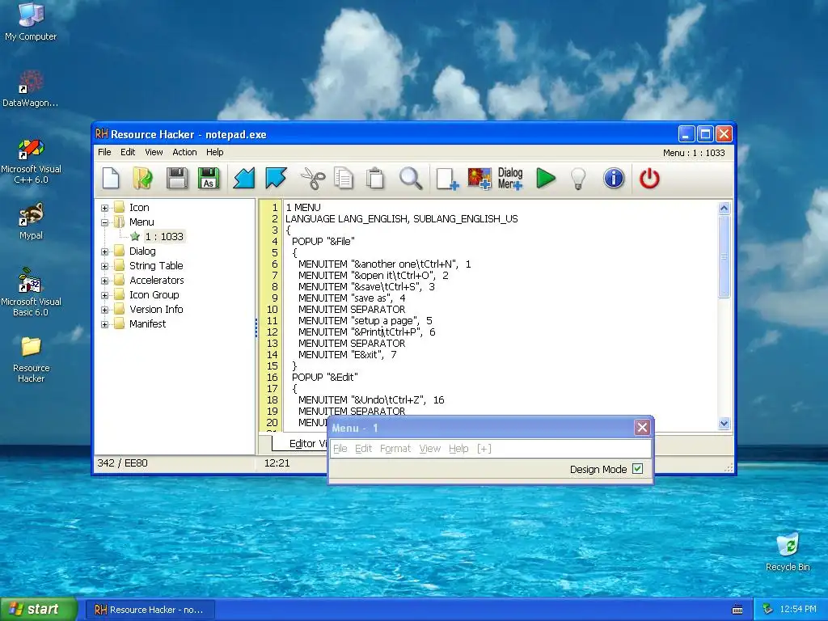Select the Recycle Bin icon
The width and height of the screenshot is (828, 621).
(788, 551)
